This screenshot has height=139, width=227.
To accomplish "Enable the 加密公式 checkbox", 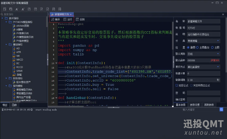I will click(x=177, y=85).
